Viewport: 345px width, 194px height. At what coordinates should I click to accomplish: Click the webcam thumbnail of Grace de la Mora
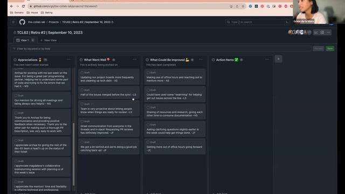[x=319, y=12]
